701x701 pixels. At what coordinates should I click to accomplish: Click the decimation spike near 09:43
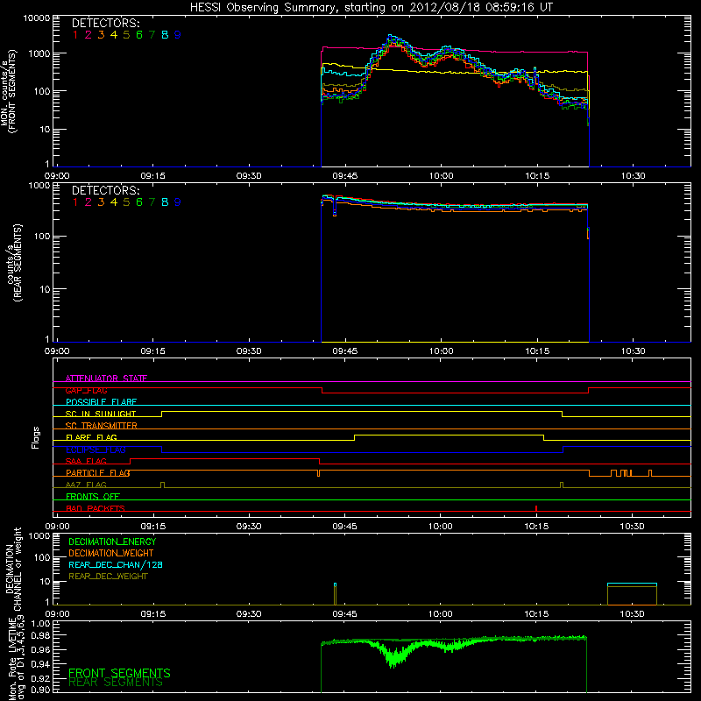click(335, 594)
